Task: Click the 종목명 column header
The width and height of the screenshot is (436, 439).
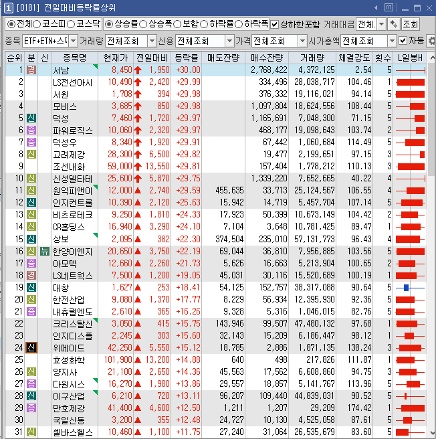Action: pos(74,58)
